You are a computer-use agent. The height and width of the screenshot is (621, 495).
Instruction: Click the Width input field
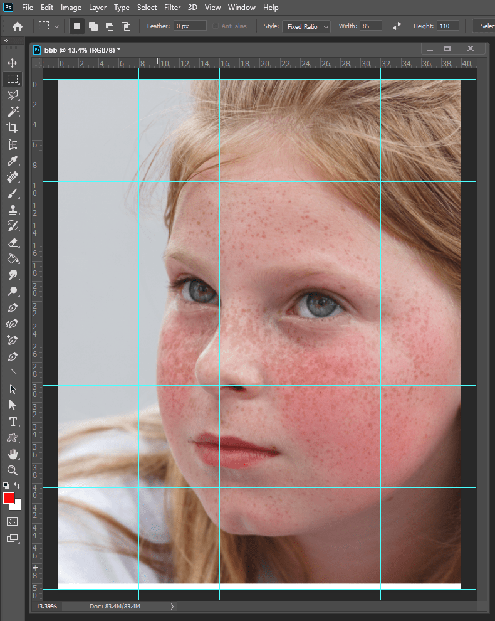[x=371, y=26]
